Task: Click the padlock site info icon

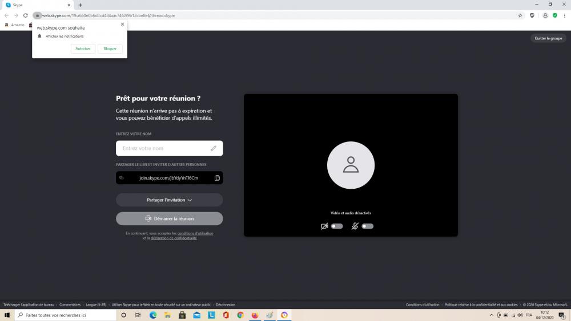Action: pyautogui.click(x=37, y=15)
